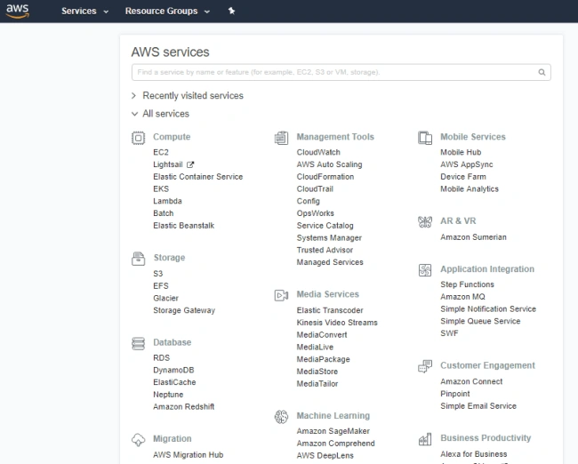The image size is (578, 464).
Task: Open Trusted Advisor
Action: point(325,251)
